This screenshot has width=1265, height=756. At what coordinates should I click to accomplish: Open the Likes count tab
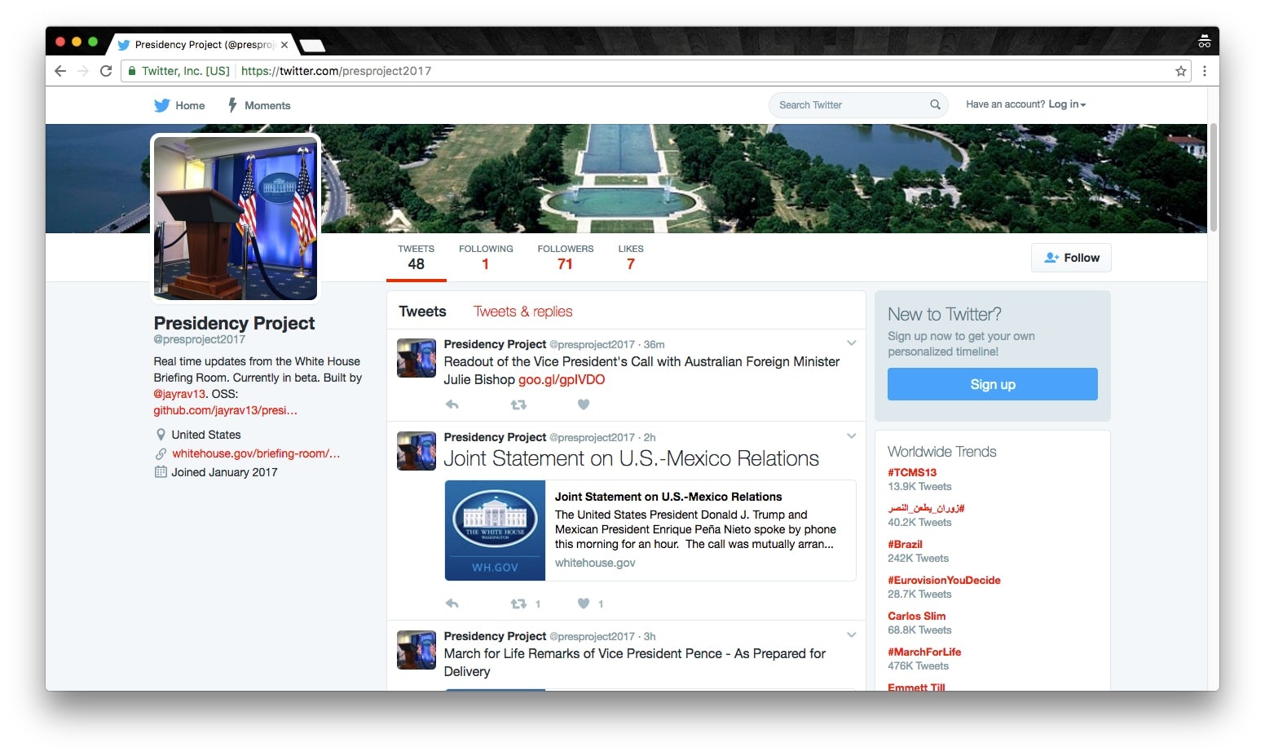[x=631, y=258]
